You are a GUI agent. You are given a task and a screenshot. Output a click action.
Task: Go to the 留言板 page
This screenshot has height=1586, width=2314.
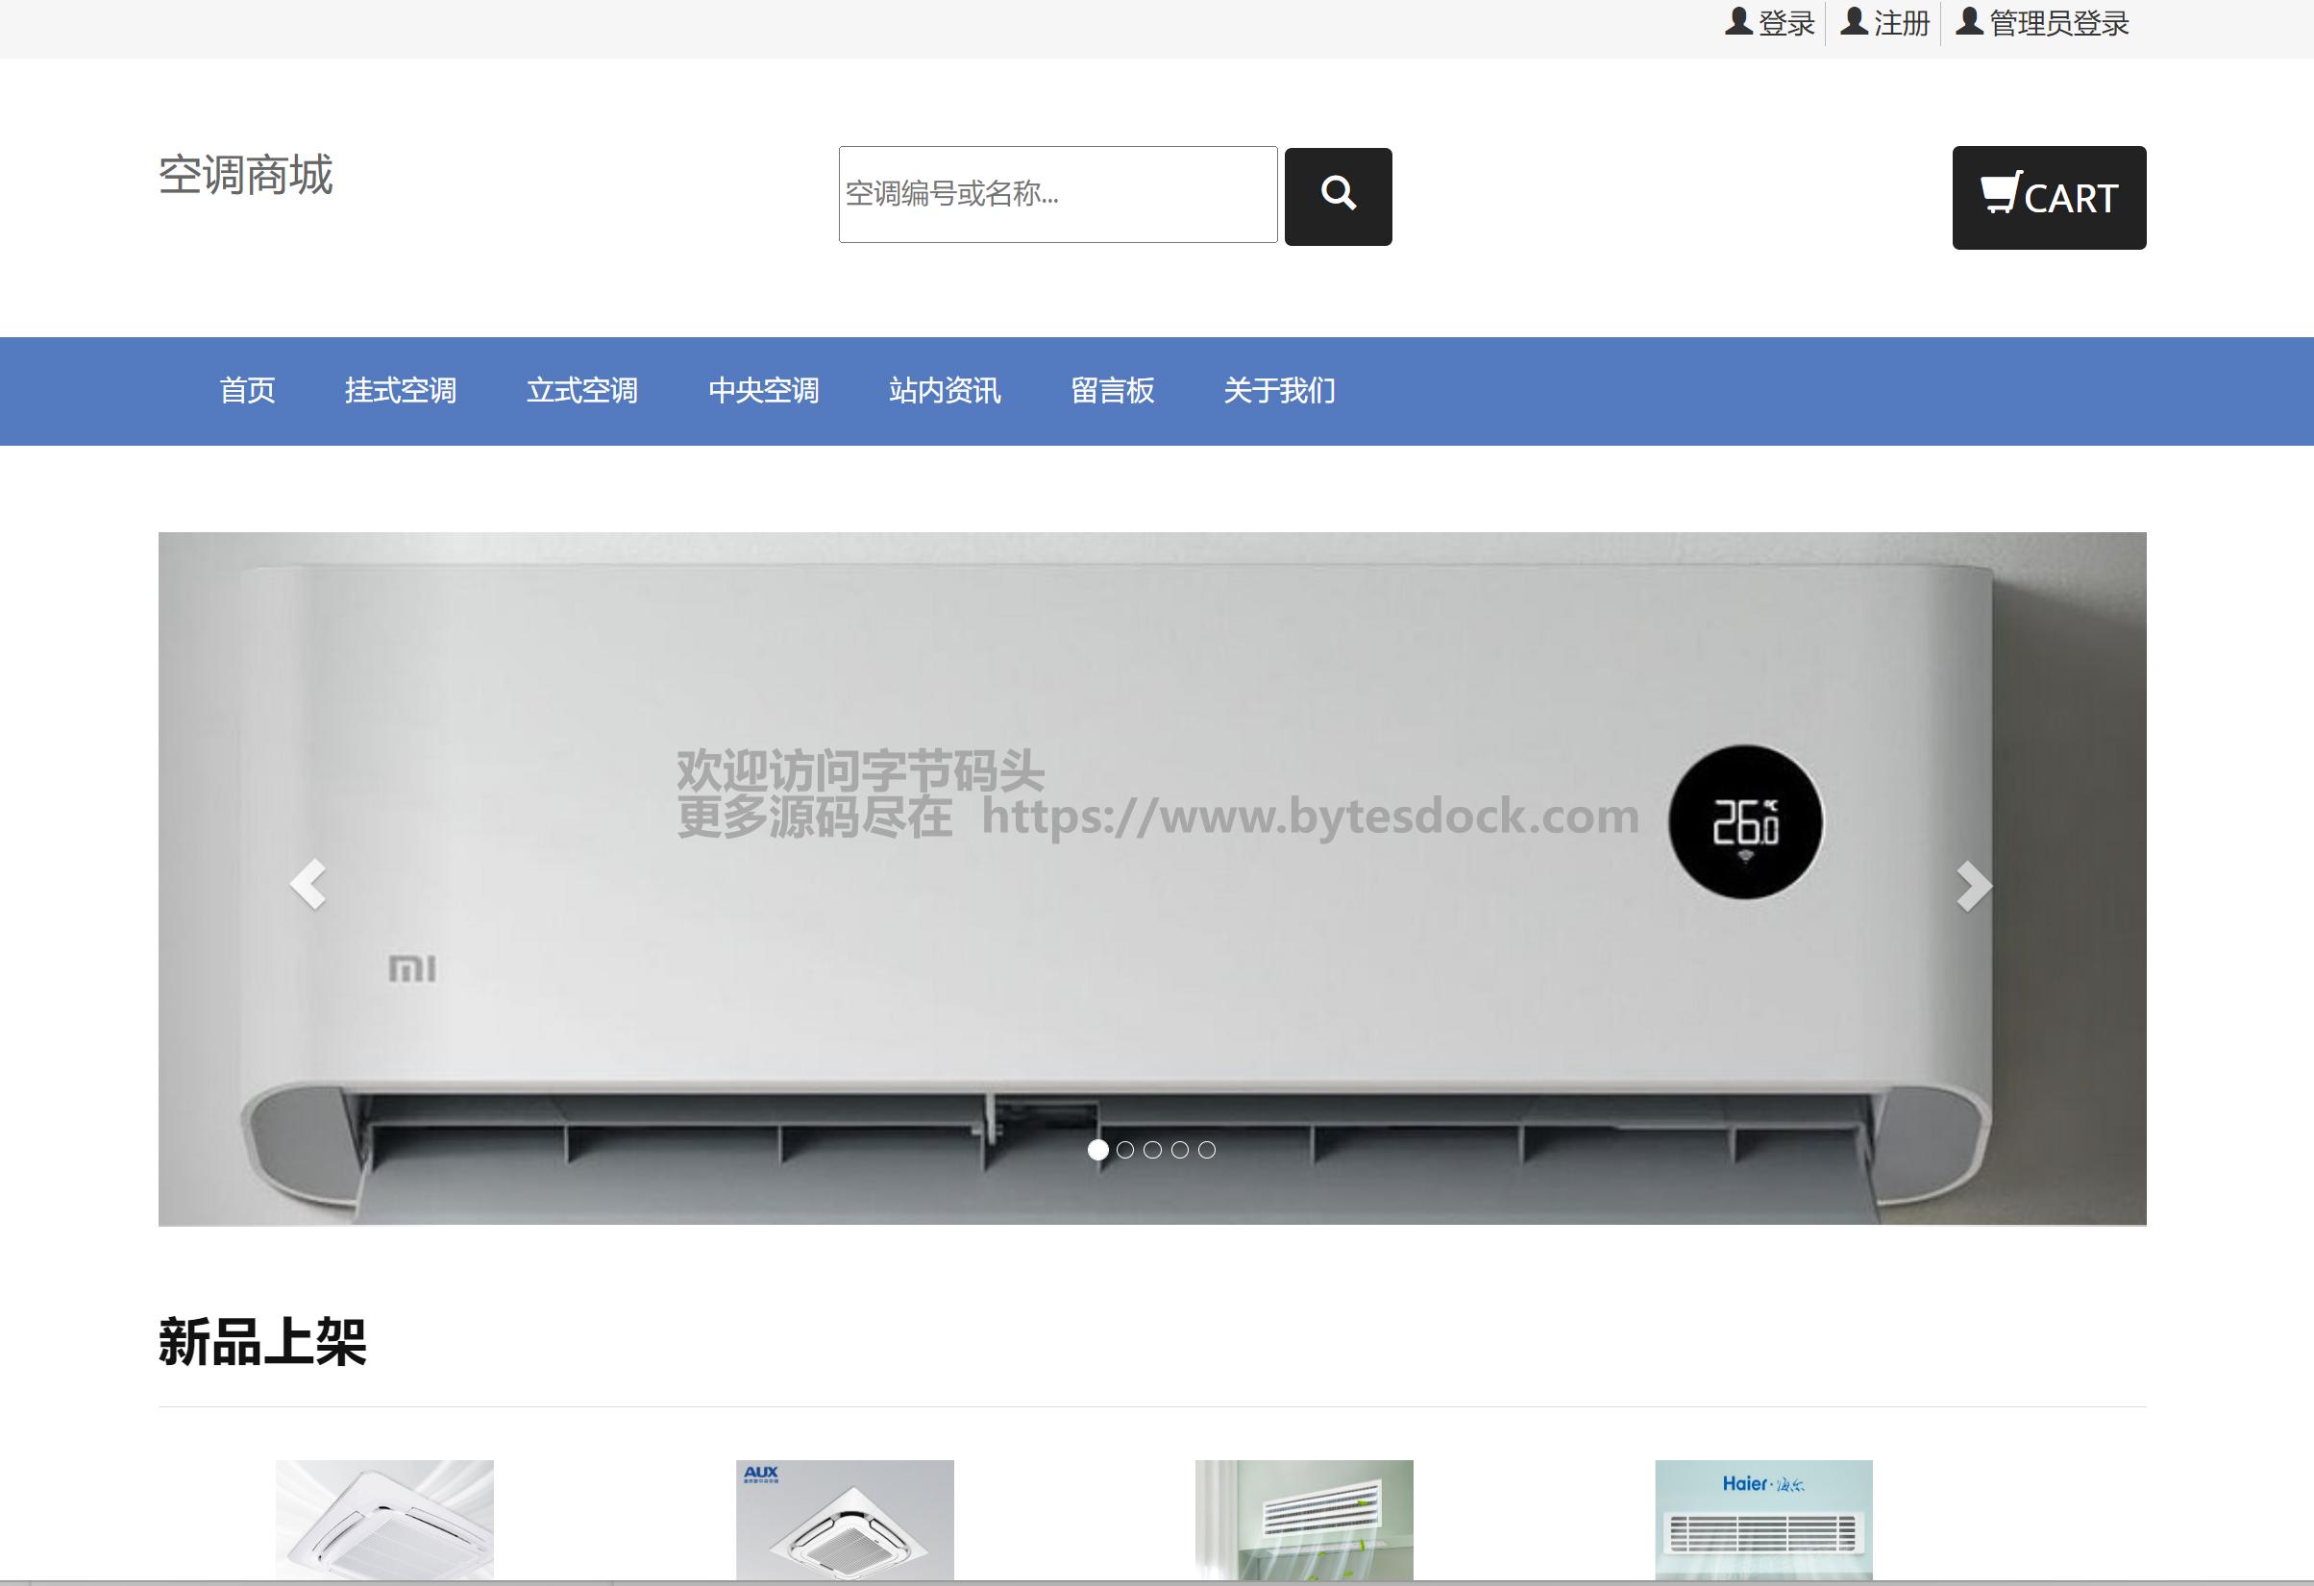coord(1112,390)
